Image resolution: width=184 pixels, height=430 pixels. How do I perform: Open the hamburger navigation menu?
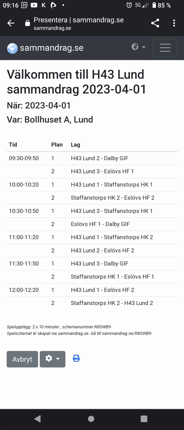165,48
